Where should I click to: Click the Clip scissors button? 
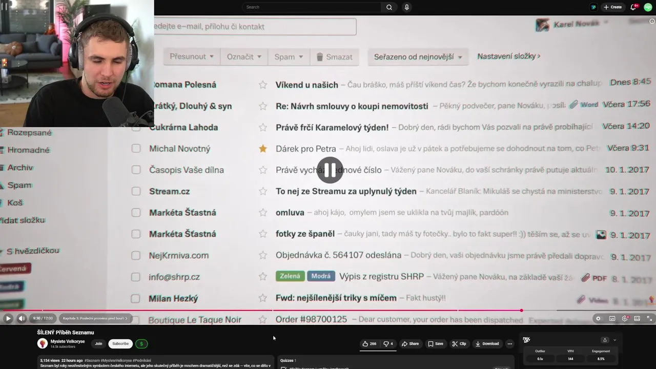459,344
